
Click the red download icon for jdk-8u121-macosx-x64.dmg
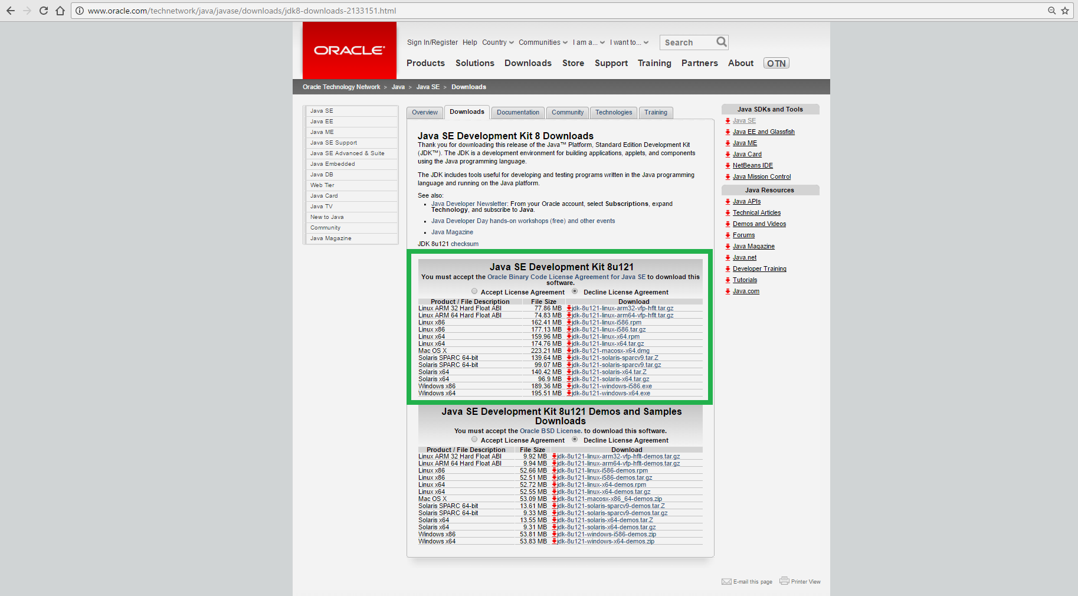(x=569, y=351)
